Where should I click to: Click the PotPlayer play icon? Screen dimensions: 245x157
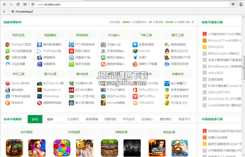click(39, 51)
